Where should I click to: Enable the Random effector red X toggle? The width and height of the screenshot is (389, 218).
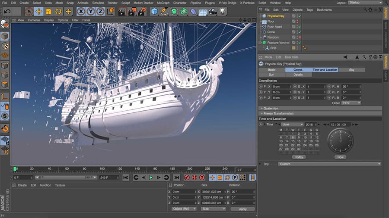(300, 37)
